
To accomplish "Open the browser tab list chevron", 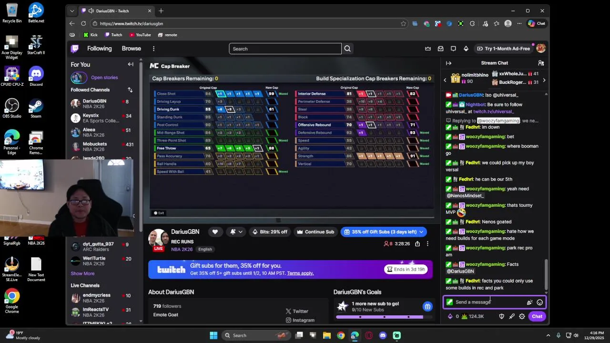I will click(x=72, y=11).
